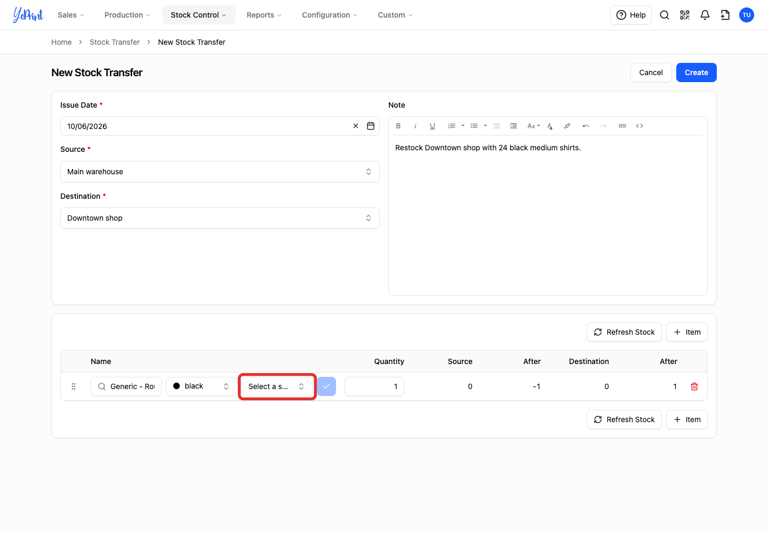Open the Select a size dropdown
768x533 pixels.
pyautogui.click(x=277, y=386)
